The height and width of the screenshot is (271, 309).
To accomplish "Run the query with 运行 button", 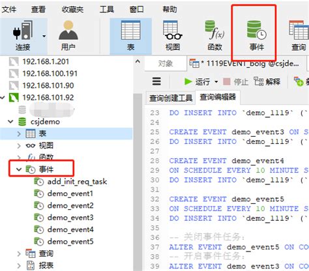I will coord(197,82).
